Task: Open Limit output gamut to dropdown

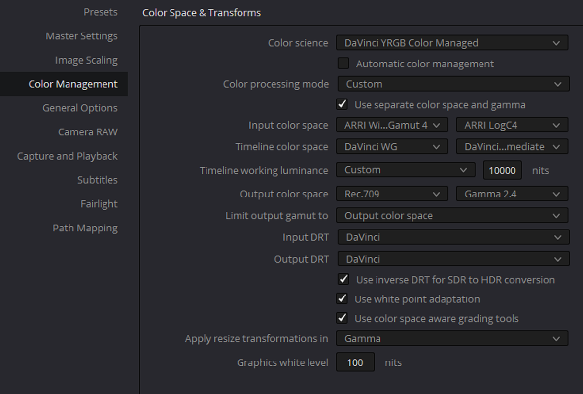Action: [452, 215]
